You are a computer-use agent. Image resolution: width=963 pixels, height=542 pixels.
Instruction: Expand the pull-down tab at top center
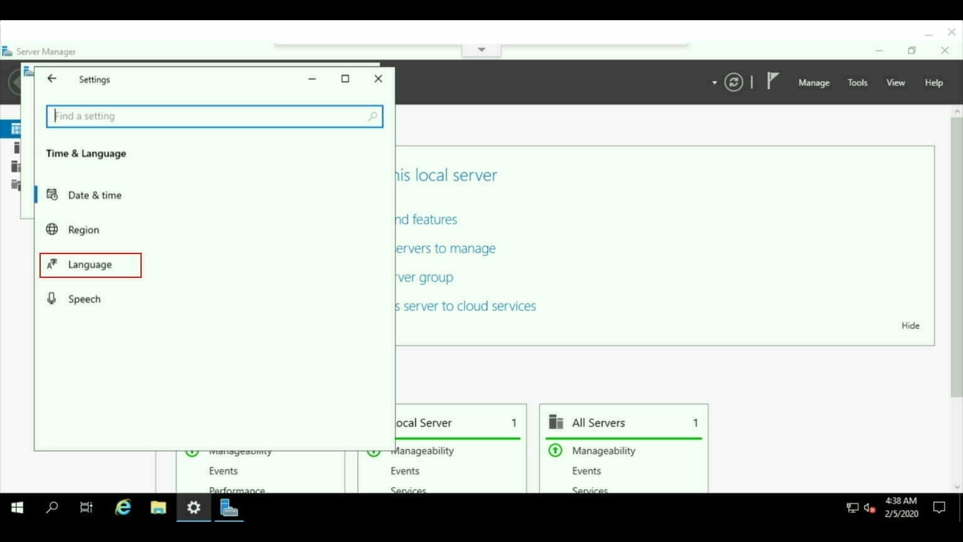coord(481,50)
